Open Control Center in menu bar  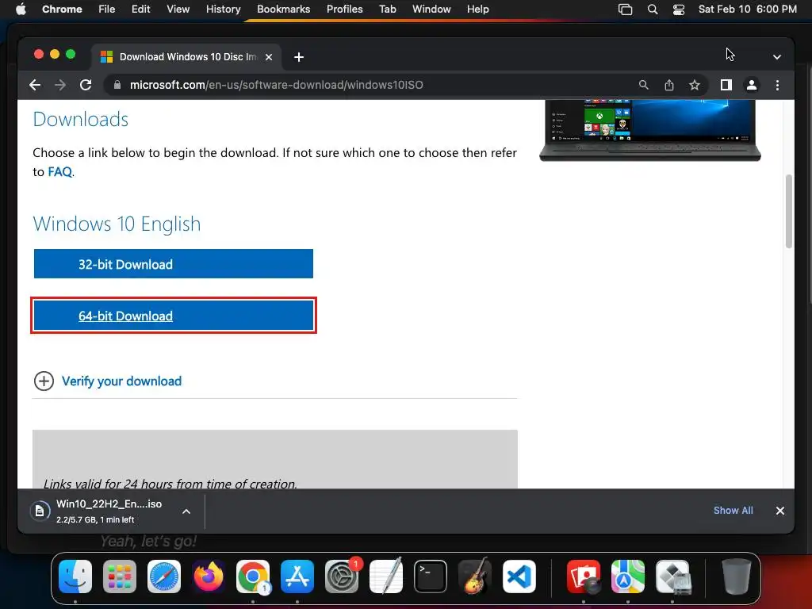point(679,10)
